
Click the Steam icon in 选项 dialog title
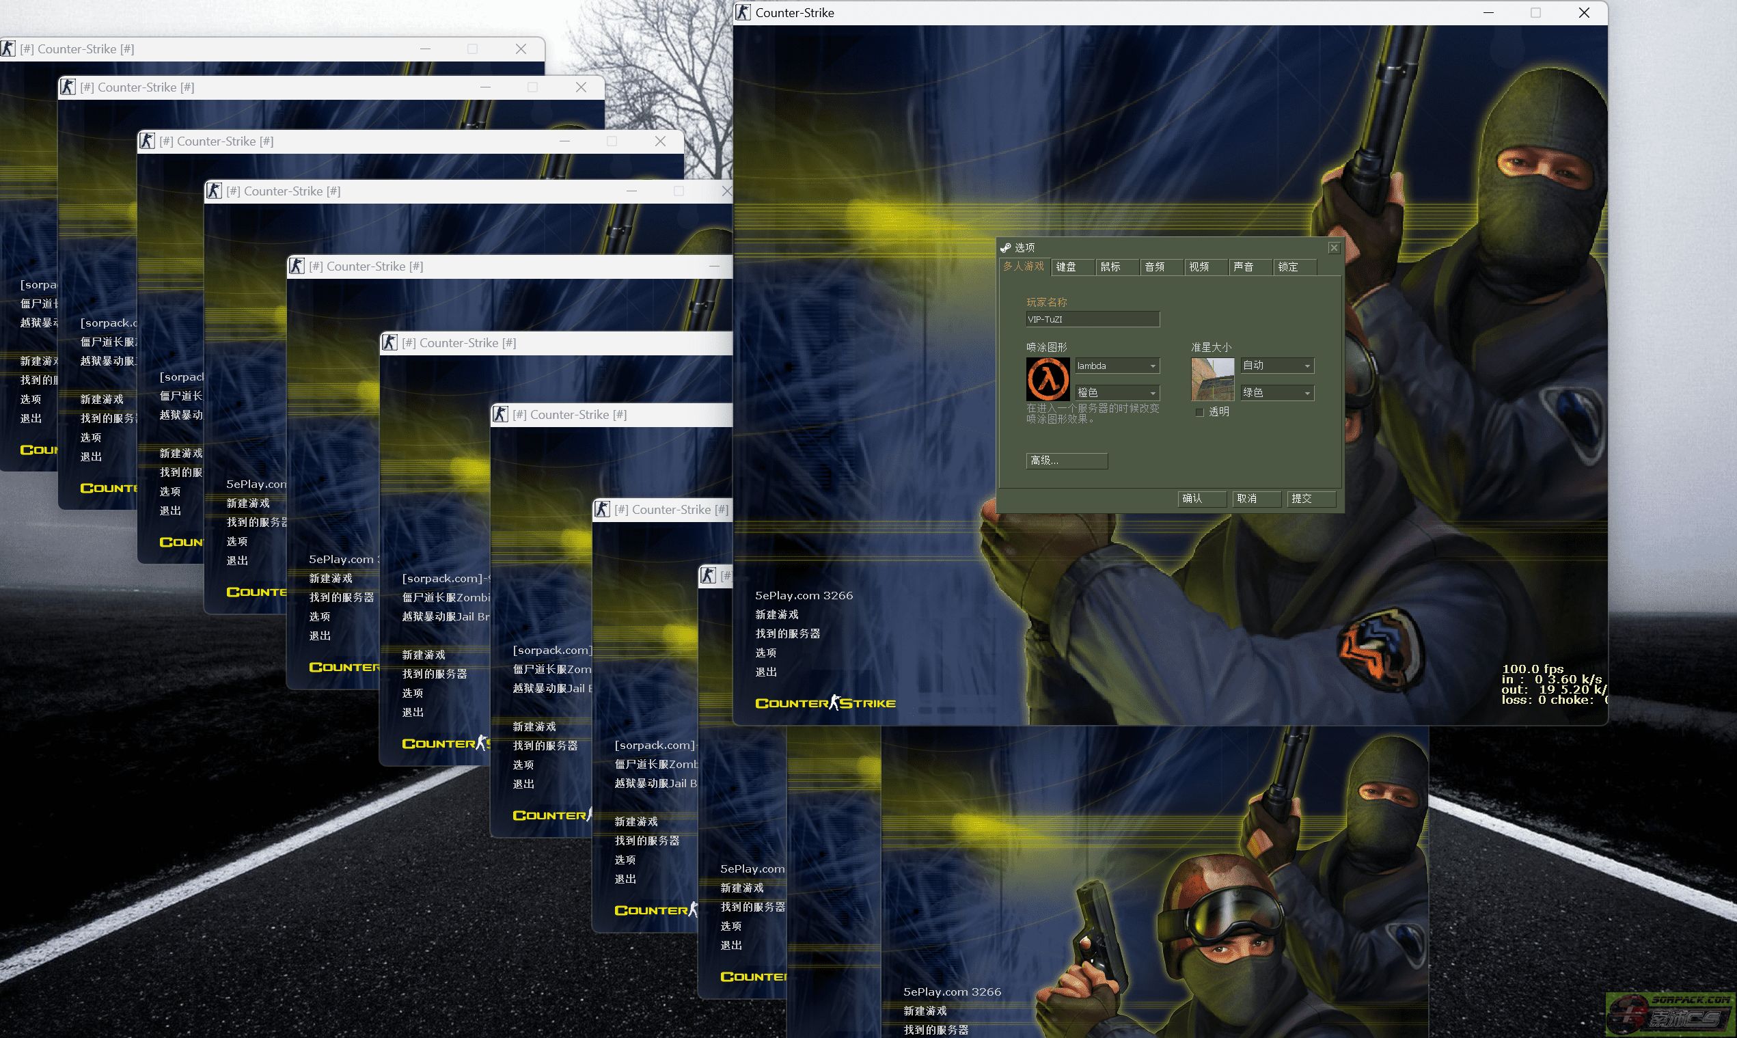click(x=1006, y=247)
